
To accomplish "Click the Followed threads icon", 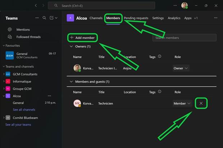I will (x=10, y=37).
